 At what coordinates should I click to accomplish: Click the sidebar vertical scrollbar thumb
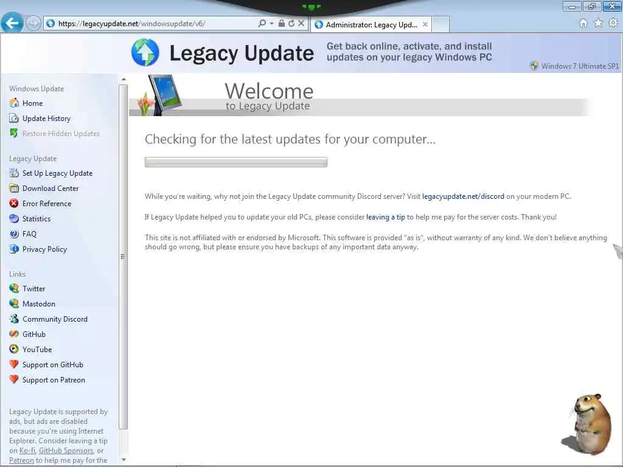click(x=123, y=257)
